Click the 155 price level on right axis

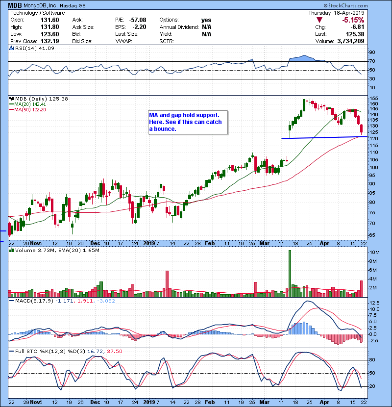point(374,99)
